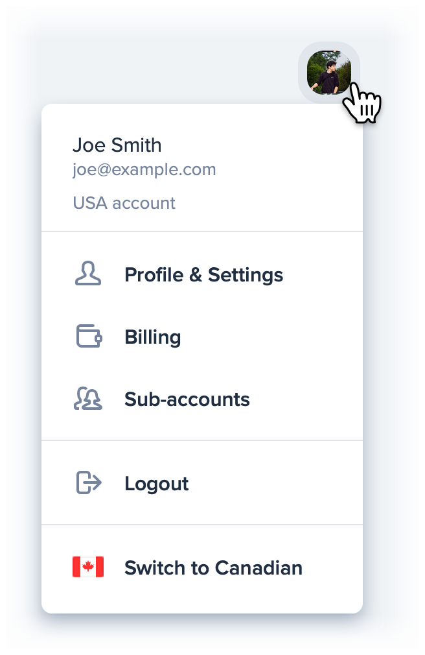Click the exit-arrow Logout icon
Image resolution: width=425 pixels, height=655 pixels.
click(x=89, y=482)
